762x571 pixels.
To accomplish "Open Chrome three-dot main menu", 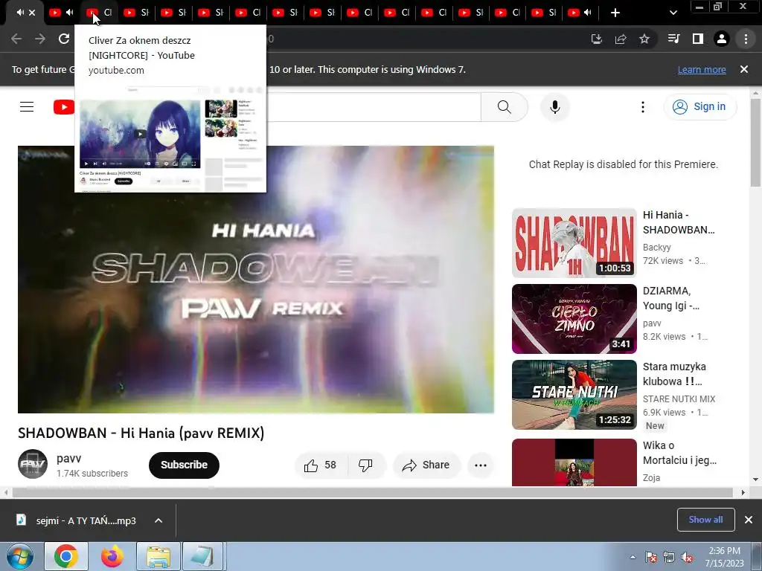I will (x=746, y=39).
